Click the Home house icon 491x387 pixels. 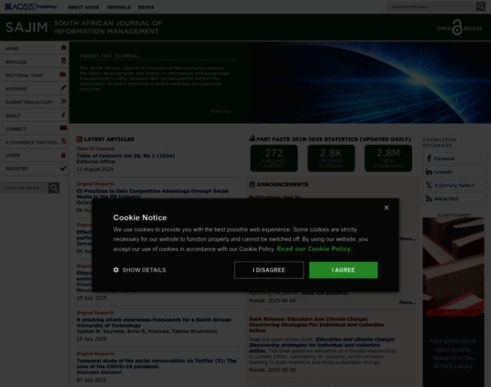point(63,48)
